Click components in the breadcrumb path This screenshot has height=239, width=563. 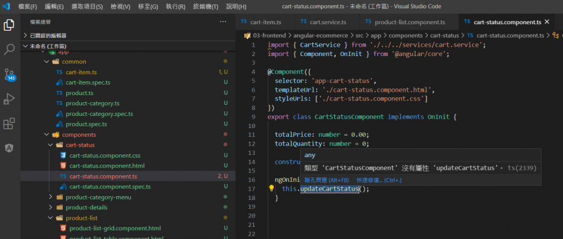point(405,36)
